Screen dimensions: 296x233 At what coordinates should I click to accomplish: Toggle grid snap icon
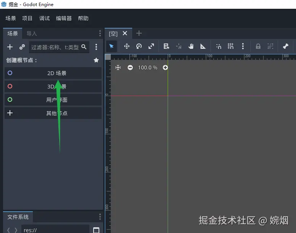pyautogui.click(x=230, y=46)
